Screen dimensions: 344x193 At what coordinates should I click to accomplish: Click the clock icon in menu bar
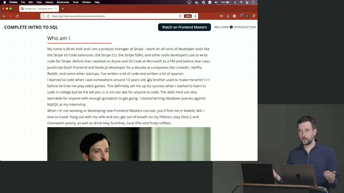(253, 2)
